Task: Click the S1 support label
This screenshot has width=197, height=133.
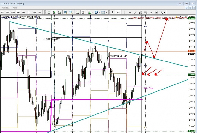Action: (x=145, y=127)
